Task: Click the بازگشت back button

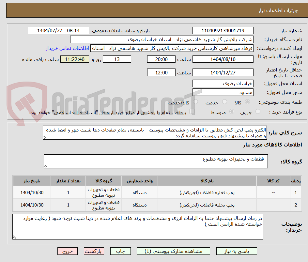Action: pyautogui.click(x=94, y=251)
